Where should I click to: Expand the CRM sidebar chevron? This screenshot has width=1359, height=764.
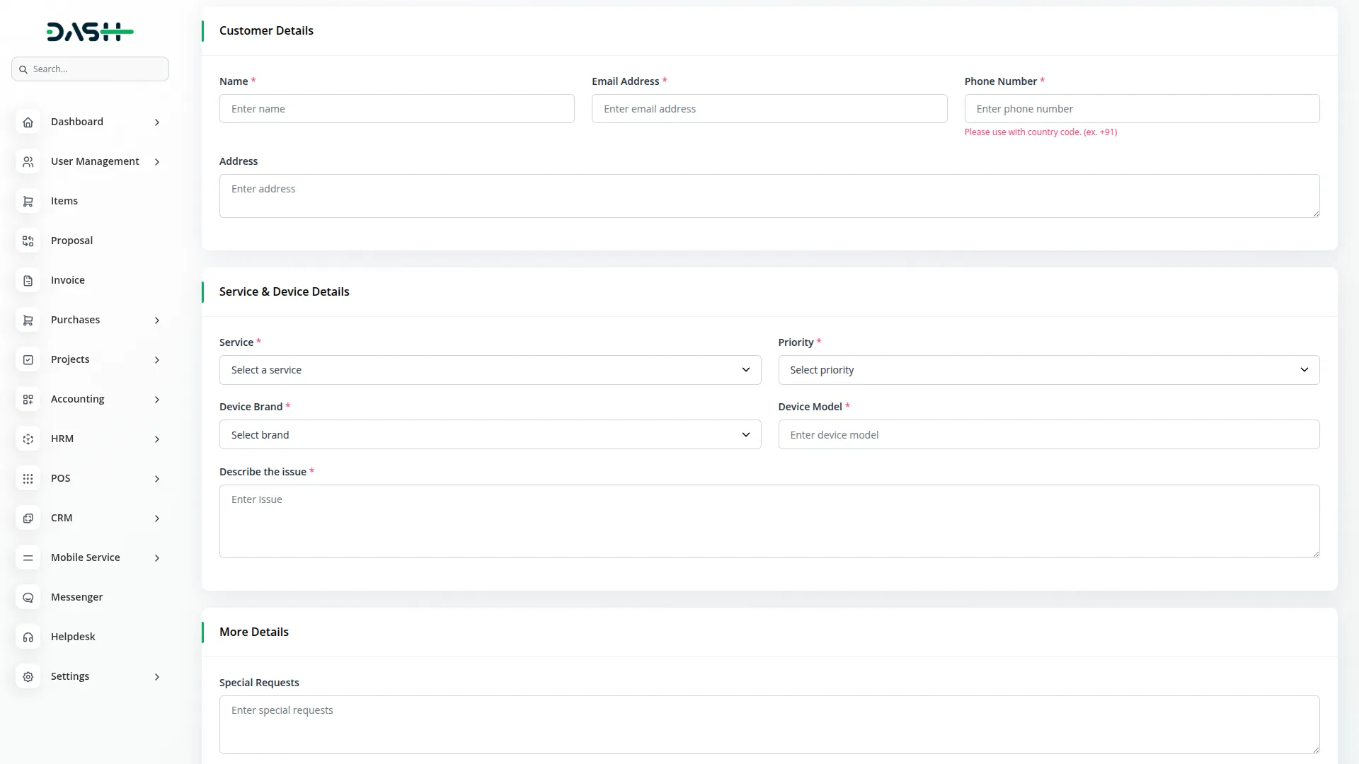point(156,519)
